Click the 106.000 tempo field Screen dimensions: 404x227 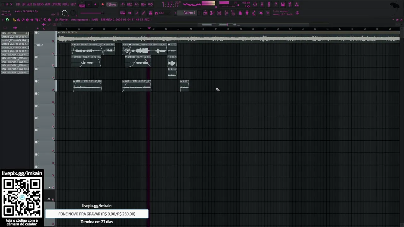coord(112,4)
